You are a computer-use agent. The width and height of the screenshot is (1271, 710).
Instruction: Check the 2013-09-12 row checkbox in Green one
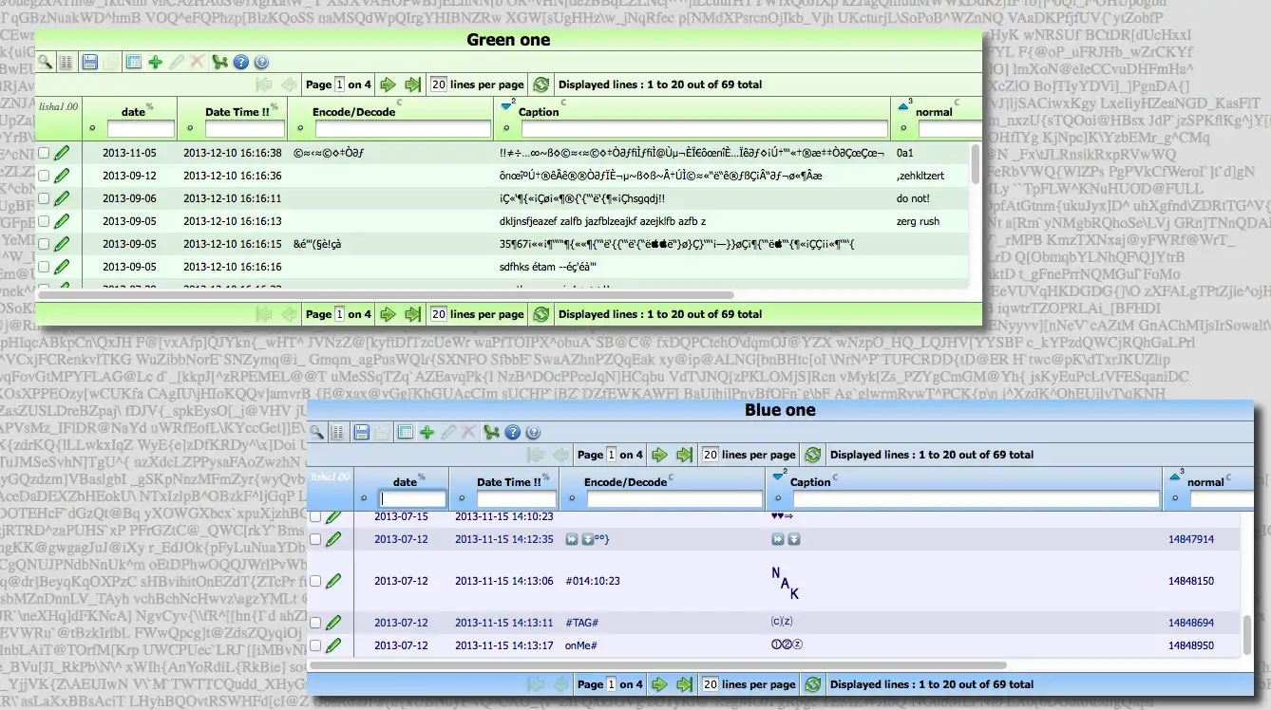[44, 175]
